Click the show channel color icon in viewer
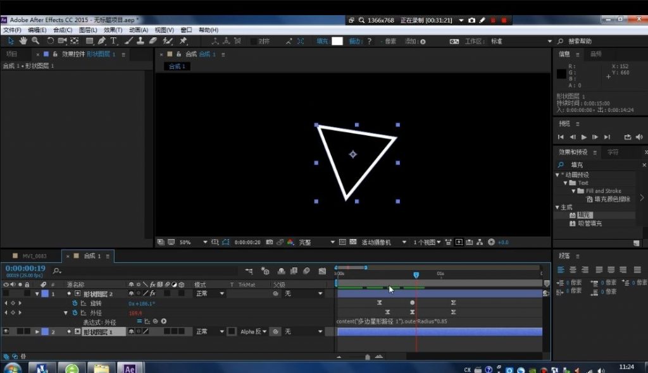Viewport: 648px width, 373px height. [x=290, y=243]
